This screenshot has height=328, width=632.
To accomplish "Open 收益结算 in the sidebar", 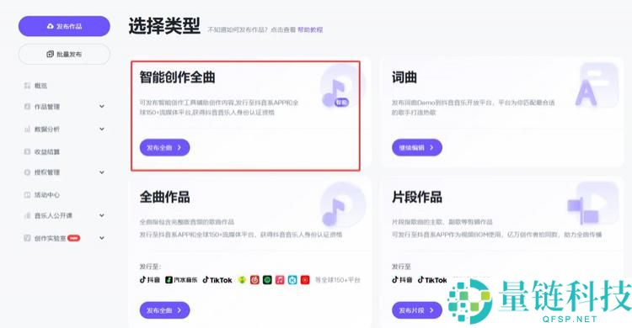I will (46, 151).
